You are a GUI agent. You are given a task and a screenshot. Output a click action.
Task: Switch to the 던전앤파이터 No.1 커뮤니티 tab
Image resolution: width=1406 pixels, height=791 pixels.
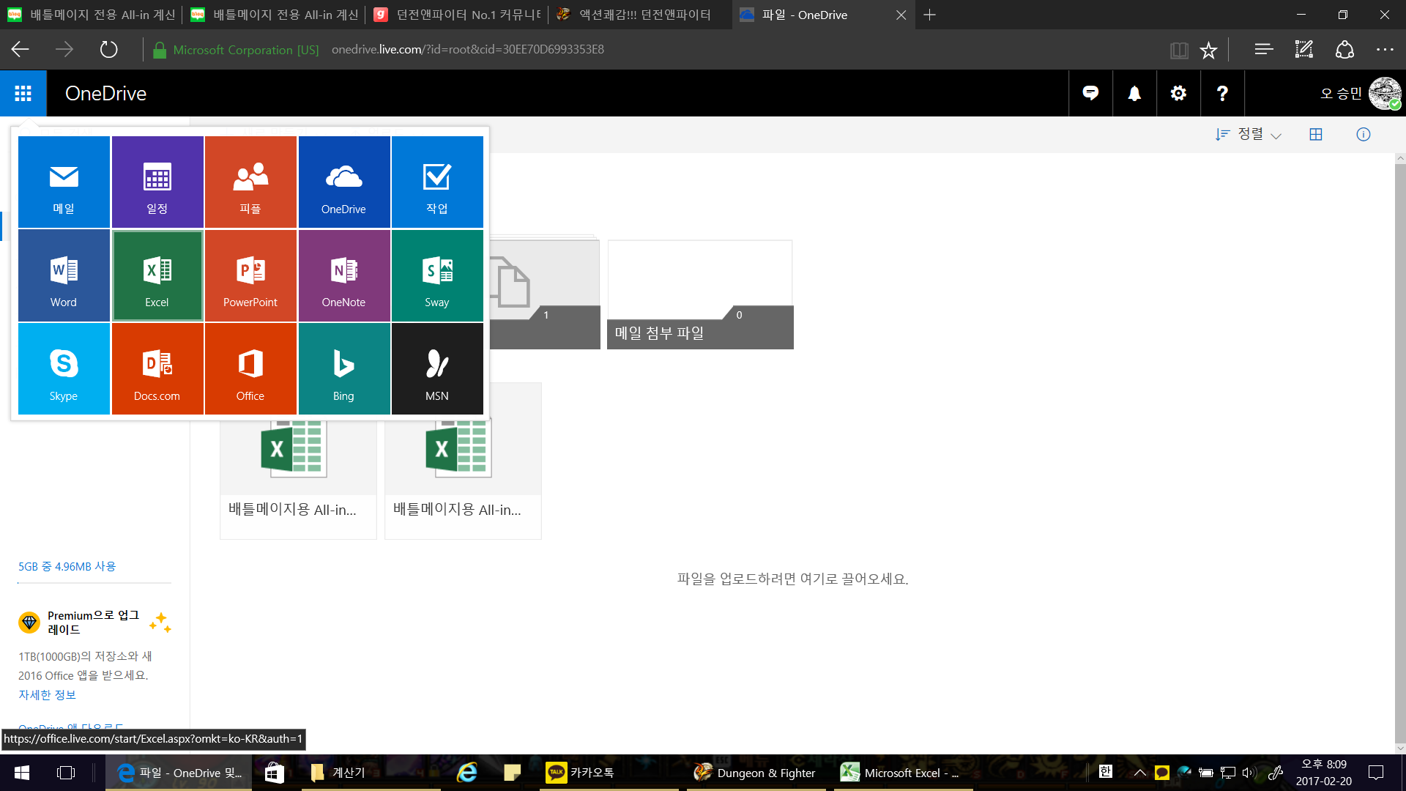coord(458,15)
